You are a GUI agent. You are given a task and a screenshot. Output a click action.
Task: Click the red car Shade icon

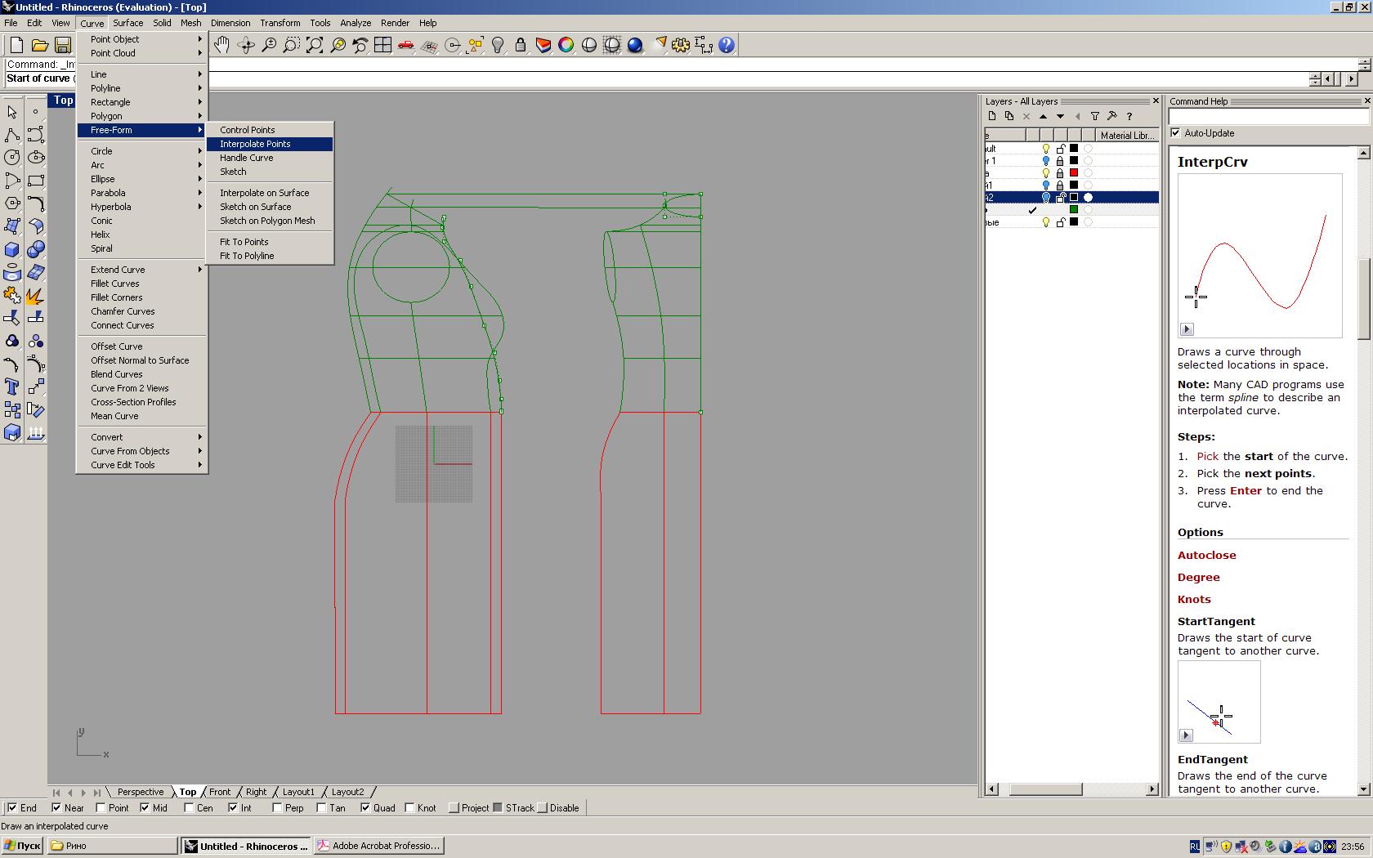pos(405,46)
